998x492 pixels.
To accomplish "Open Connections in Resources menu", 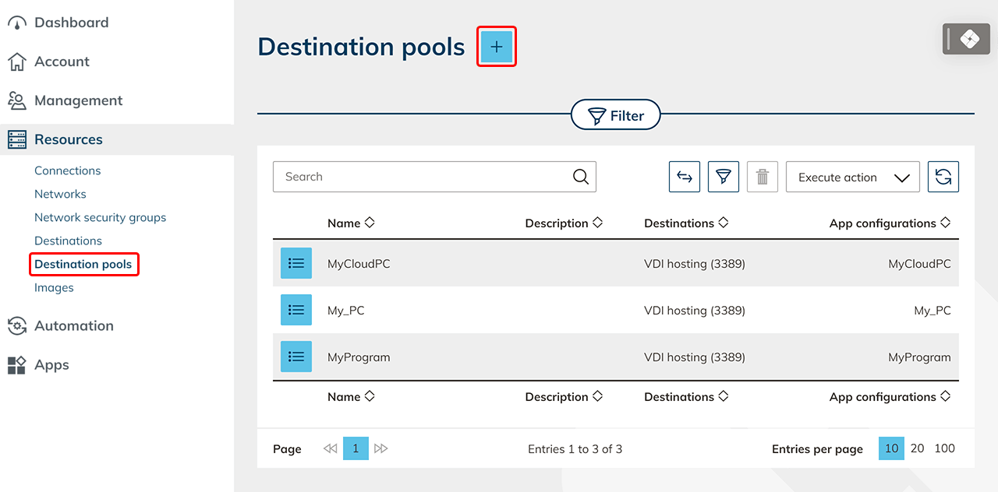I will click(68, 170).
